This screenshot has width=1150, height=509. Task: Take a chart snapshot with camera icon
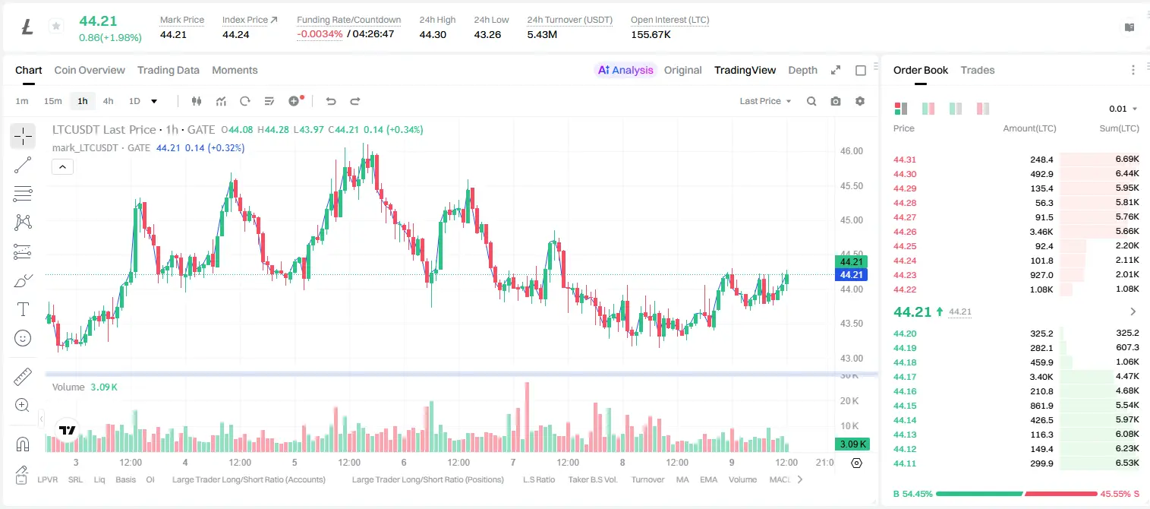(x=836, y=101)
